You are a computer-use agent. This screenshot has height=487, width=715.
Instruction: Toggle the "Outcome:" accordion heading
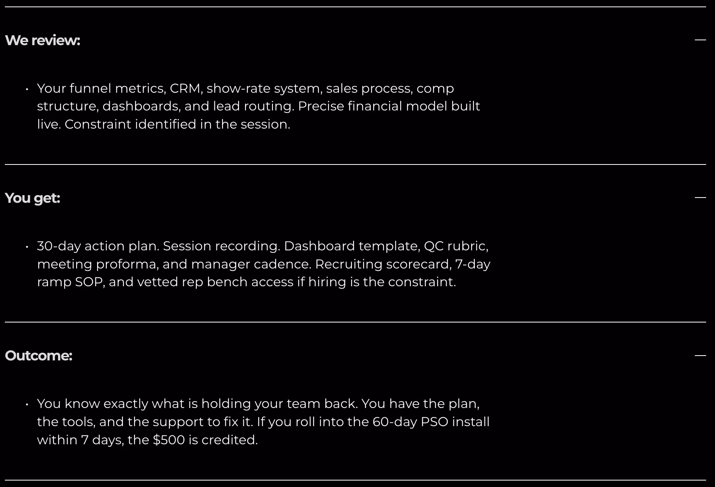(x=38, y=356)
